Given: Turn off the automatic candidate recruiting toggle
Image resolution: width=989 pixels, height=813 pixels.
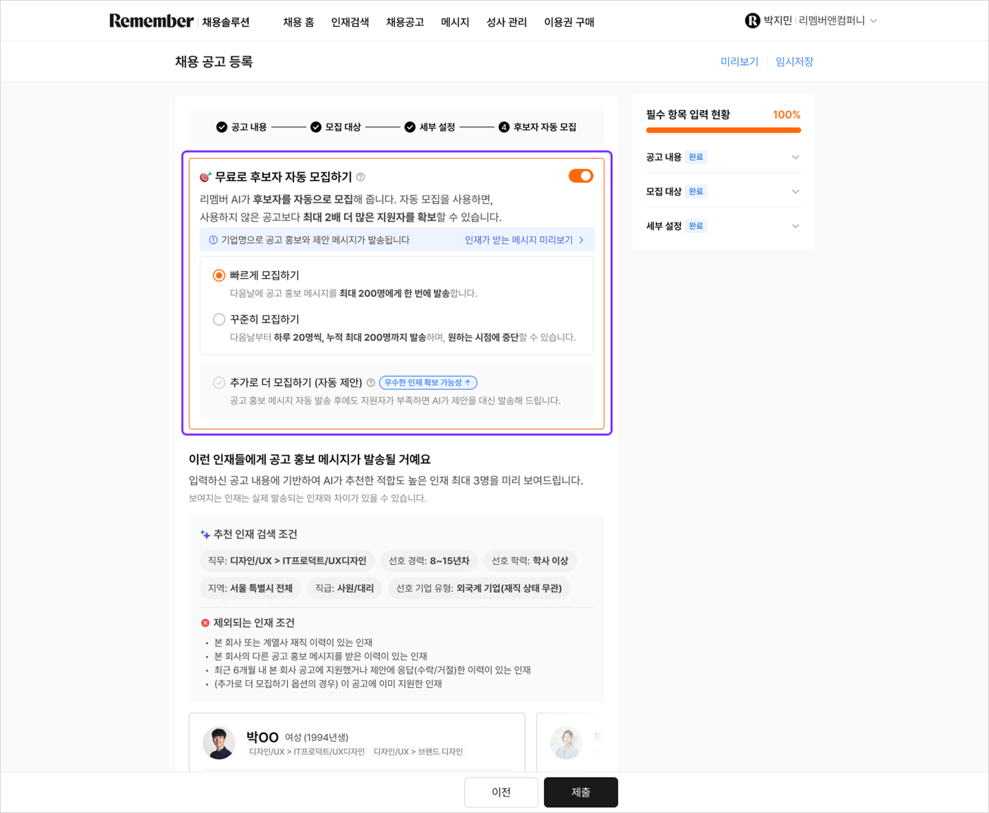Looking at the screenshot, I should (581, 176).
